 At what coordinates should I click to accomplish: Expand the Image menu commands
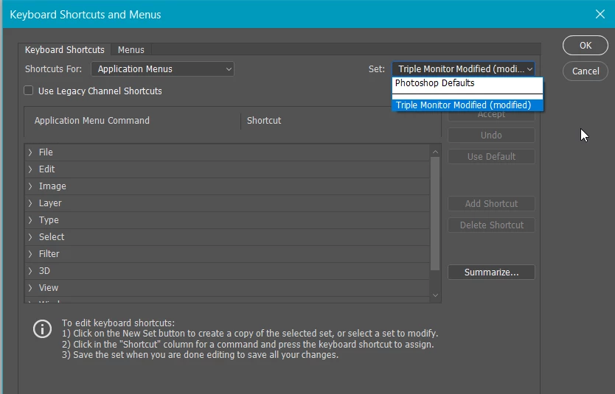pos(30,186)
